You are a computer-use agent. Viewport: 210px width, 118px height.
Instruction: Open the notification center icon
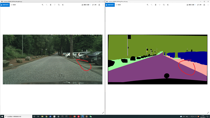[207, 117]
